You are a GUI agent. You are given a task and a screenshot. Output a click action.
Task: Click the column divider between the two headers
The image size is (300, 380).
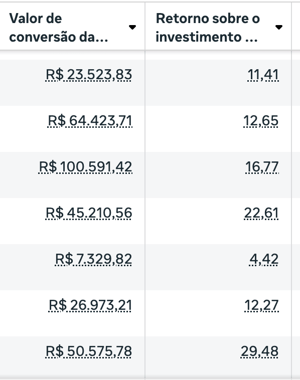(145, 26)
